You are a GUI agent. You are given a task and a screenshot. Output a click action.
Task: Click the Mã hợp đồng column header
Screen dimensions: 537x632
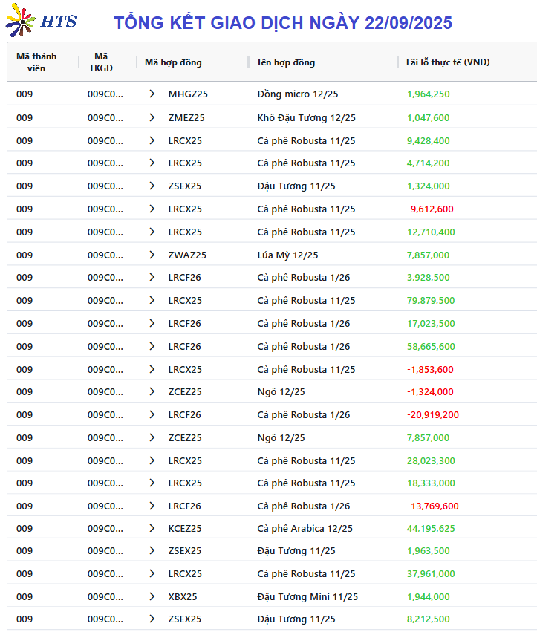[173, 62]
